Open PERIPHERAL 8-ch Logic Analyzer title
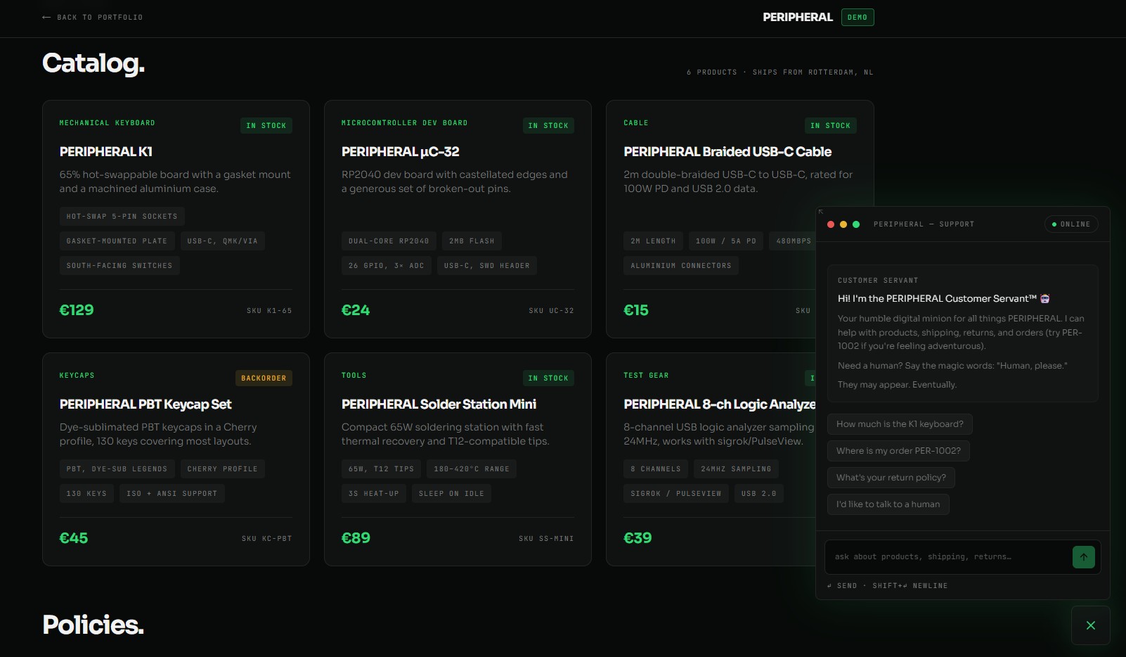The height and width of the screenshot is (657, 1126). click(720, 404)
